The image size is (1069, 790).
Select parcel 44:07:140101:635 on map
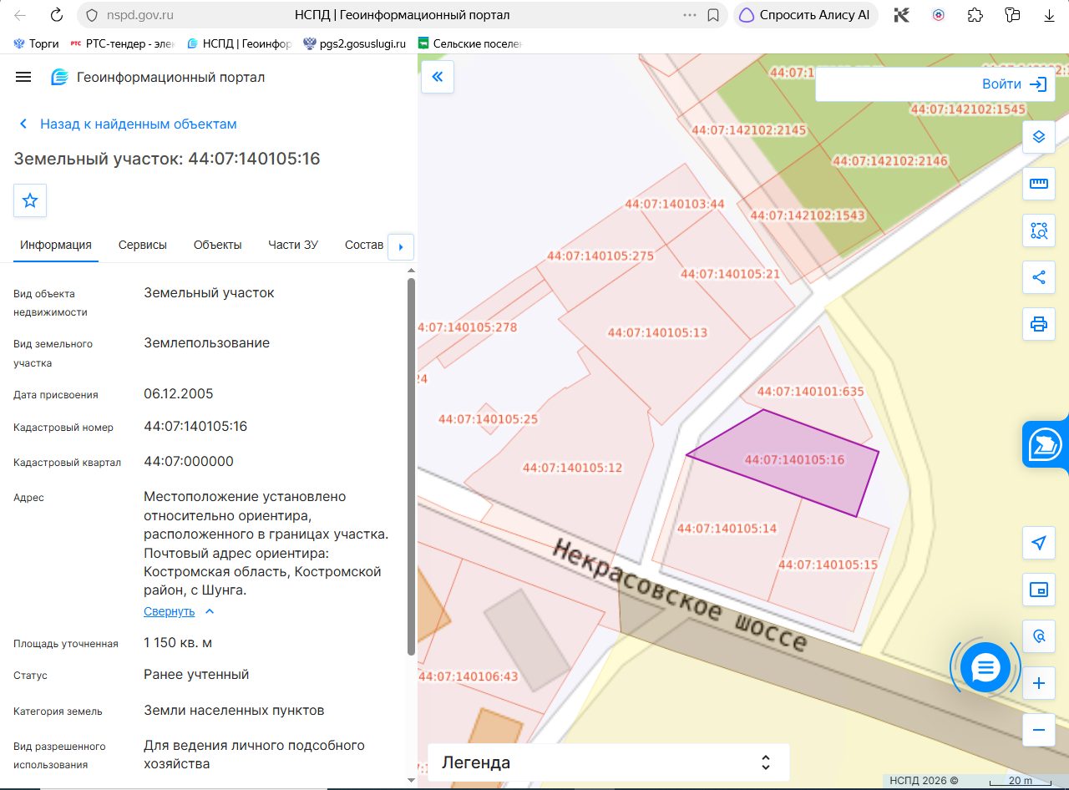(x=810, y=392)
